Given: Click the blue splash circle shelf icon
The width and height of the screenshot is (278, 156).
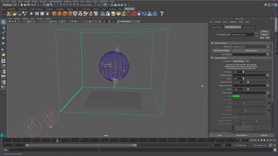Looking at the screenshot, I should coord(144,13).
